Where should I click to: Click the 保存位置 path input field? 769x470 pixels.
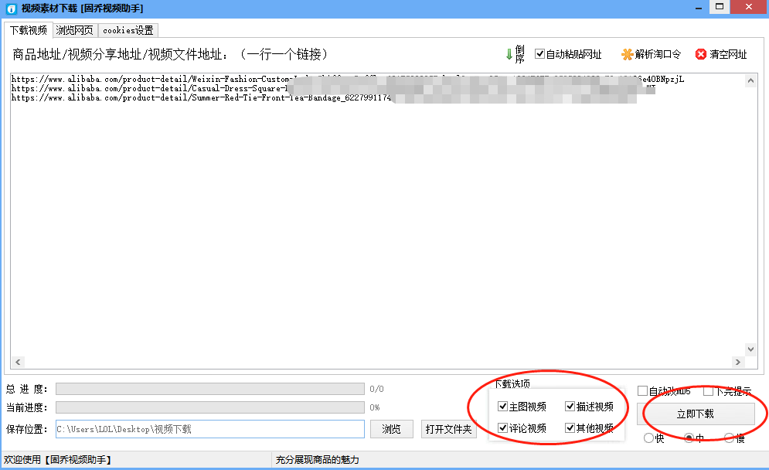[209, 429]
